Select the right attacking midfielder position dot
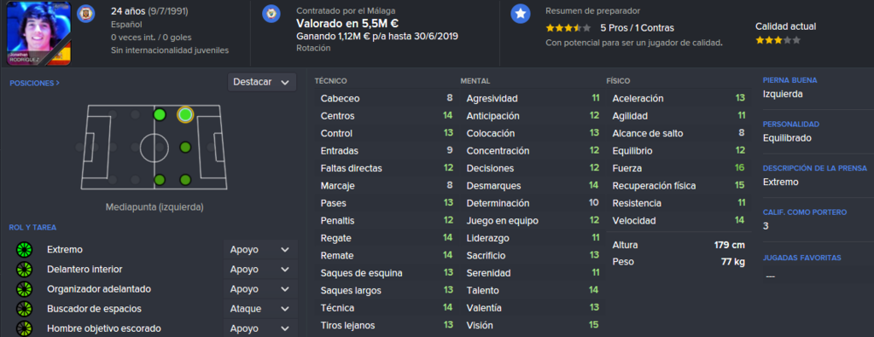Screen dimensions: 874x337 185,180
